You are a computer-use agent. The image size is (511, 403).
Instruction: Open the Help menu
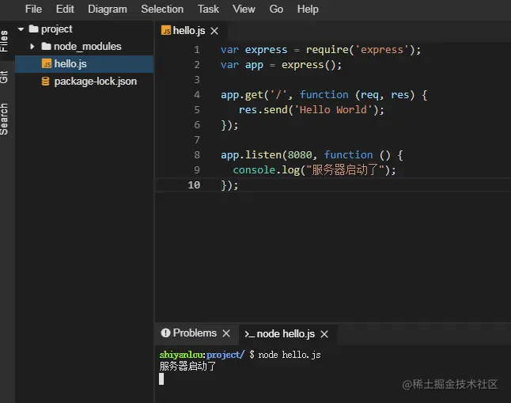308,10
